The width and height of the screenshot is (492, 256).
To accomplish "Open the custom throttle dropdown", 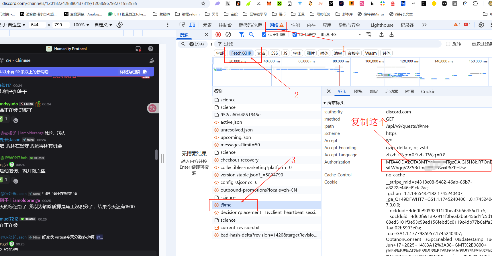I will pos(103,25).
